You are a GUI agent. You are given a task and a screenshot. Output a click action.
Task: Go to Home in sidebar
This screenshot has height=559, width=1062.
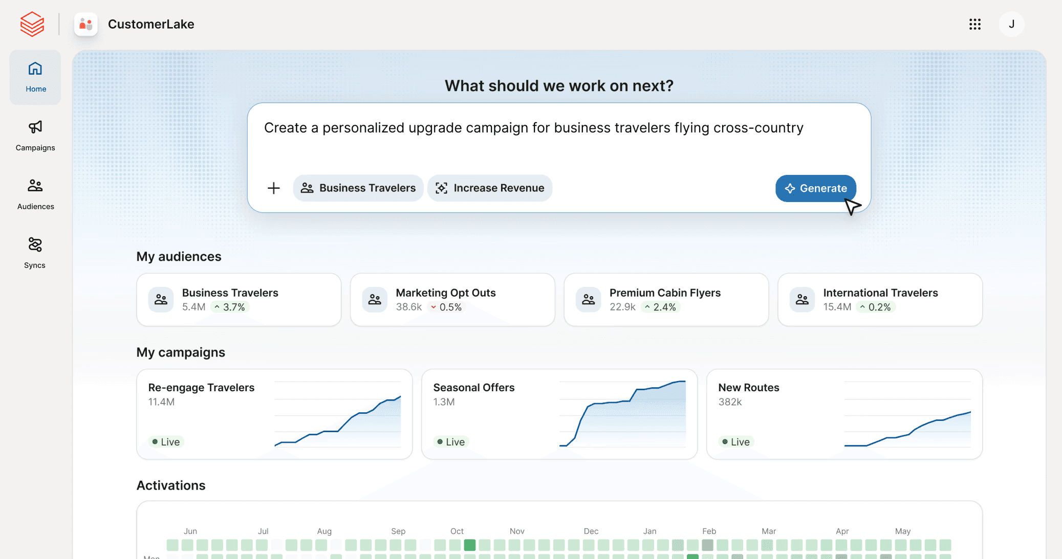tap(35, 77)
